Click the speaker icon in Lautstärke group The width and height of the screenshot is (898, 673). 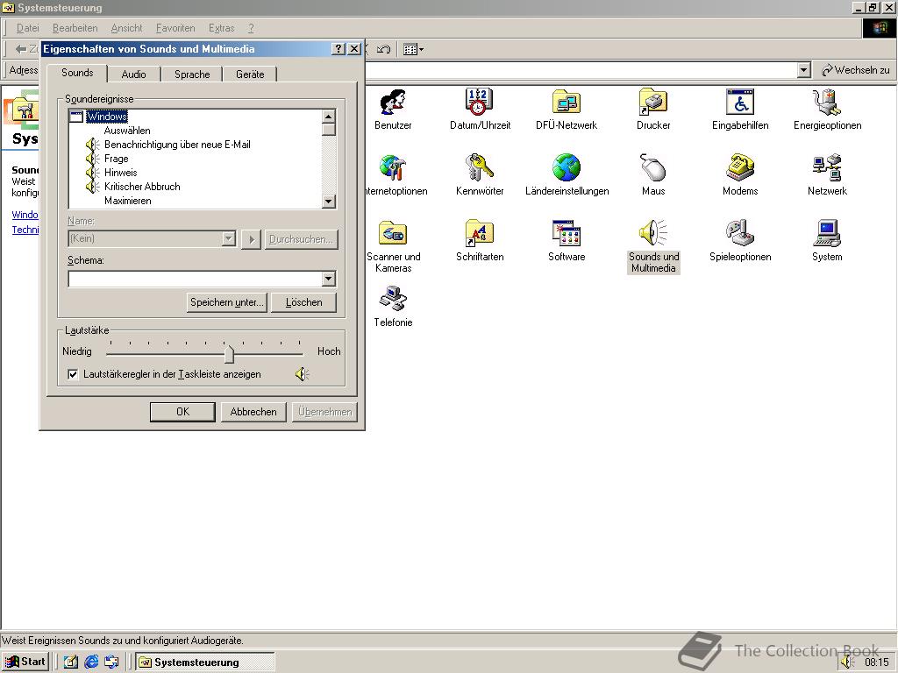303,374
